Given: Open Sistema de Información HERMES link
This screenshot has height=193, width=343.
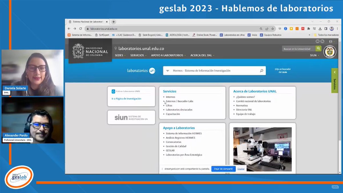Looking at the screenshot, I should [184, 134].
